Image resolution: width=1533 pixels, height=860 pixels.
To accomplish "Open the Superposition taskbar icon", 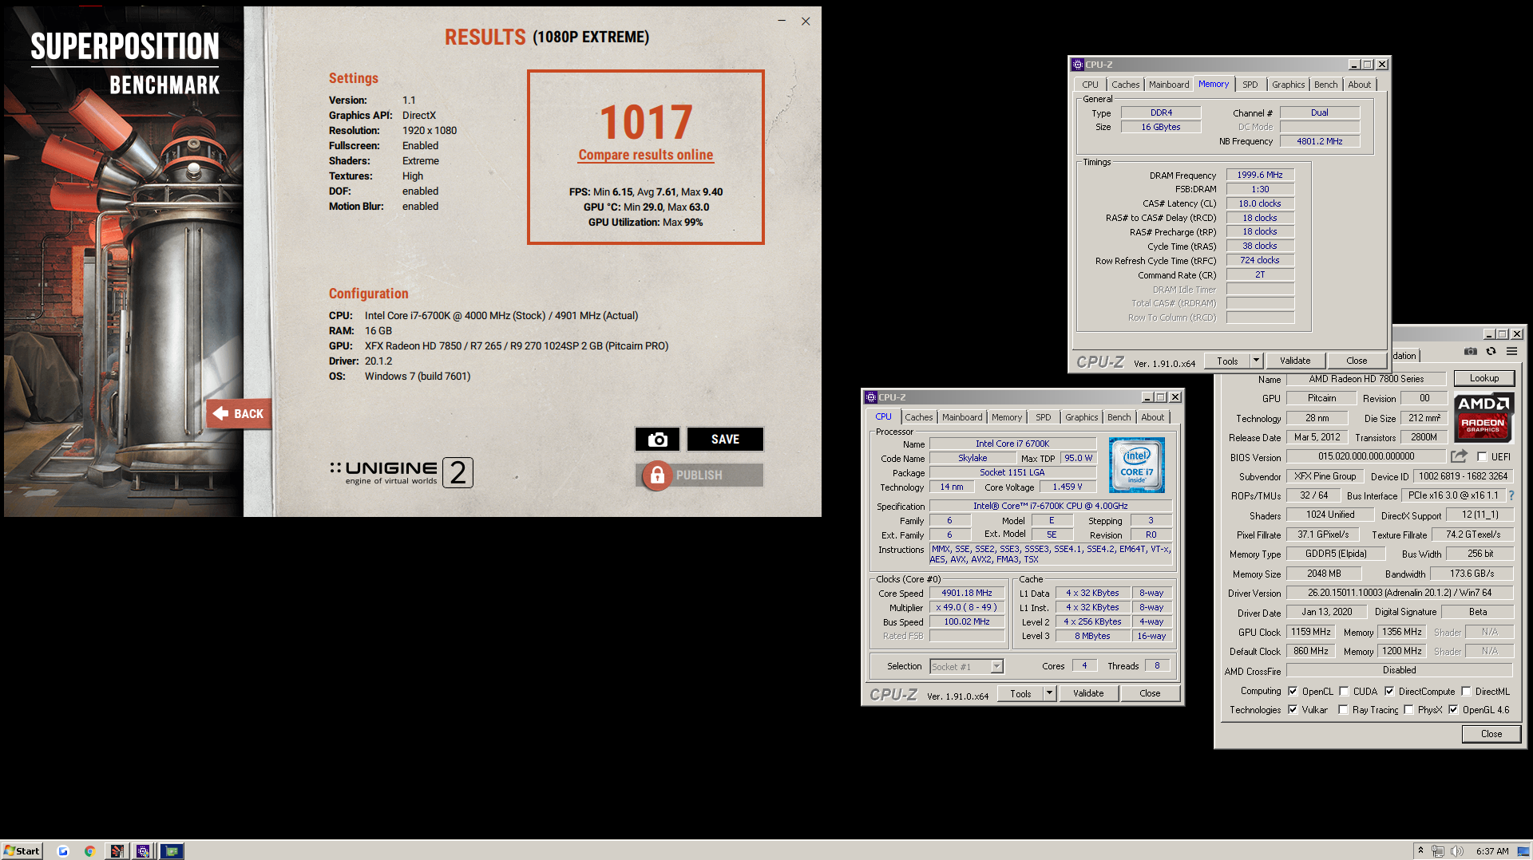I will [x=117, y=851].
